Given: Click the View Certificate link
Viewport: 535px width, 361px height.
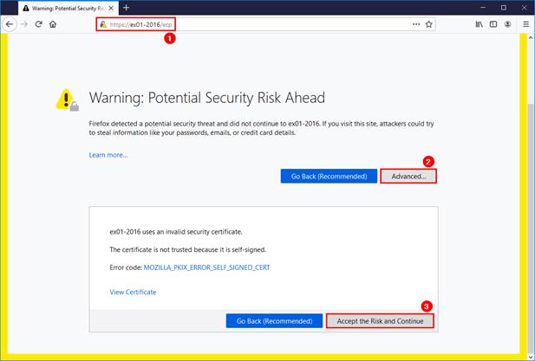Looking at the screenshot, I should pyautogui.click(x=133, y=292).
